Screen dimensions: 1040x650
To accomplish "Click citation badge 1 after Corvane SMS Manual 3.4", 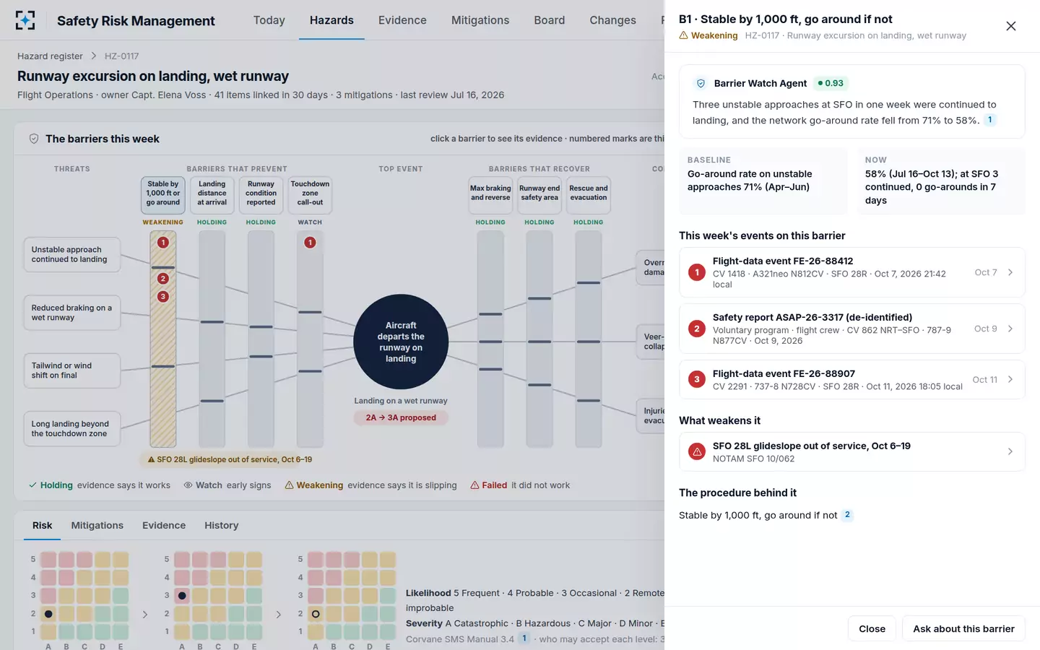I will point(524,638).
